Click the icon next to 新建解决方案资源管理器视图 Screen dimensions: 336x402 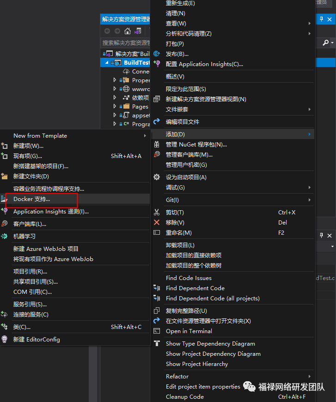(x=157, y=99)
